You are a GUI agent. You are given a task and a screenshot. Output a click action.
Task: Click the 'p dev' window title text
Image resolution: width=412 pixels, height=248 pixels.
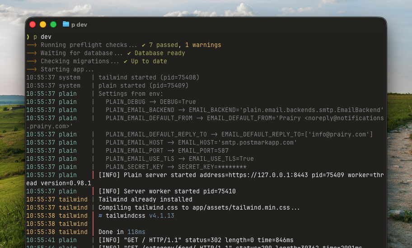click(79, 24)
